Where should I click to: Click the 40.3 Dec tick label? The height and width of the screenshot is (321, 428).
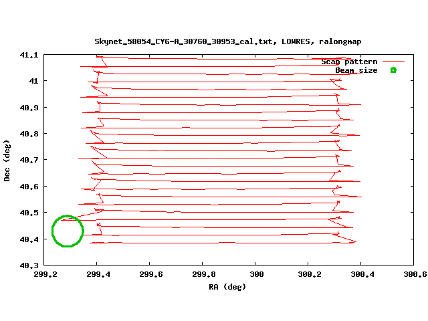pyautogui.click(x=29, y=265)
